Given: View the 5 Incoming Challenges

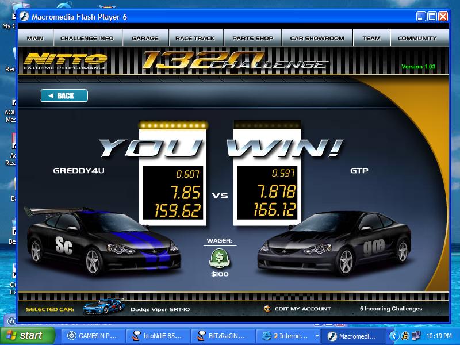Looking at the screenshot, I should click(391, 309).
